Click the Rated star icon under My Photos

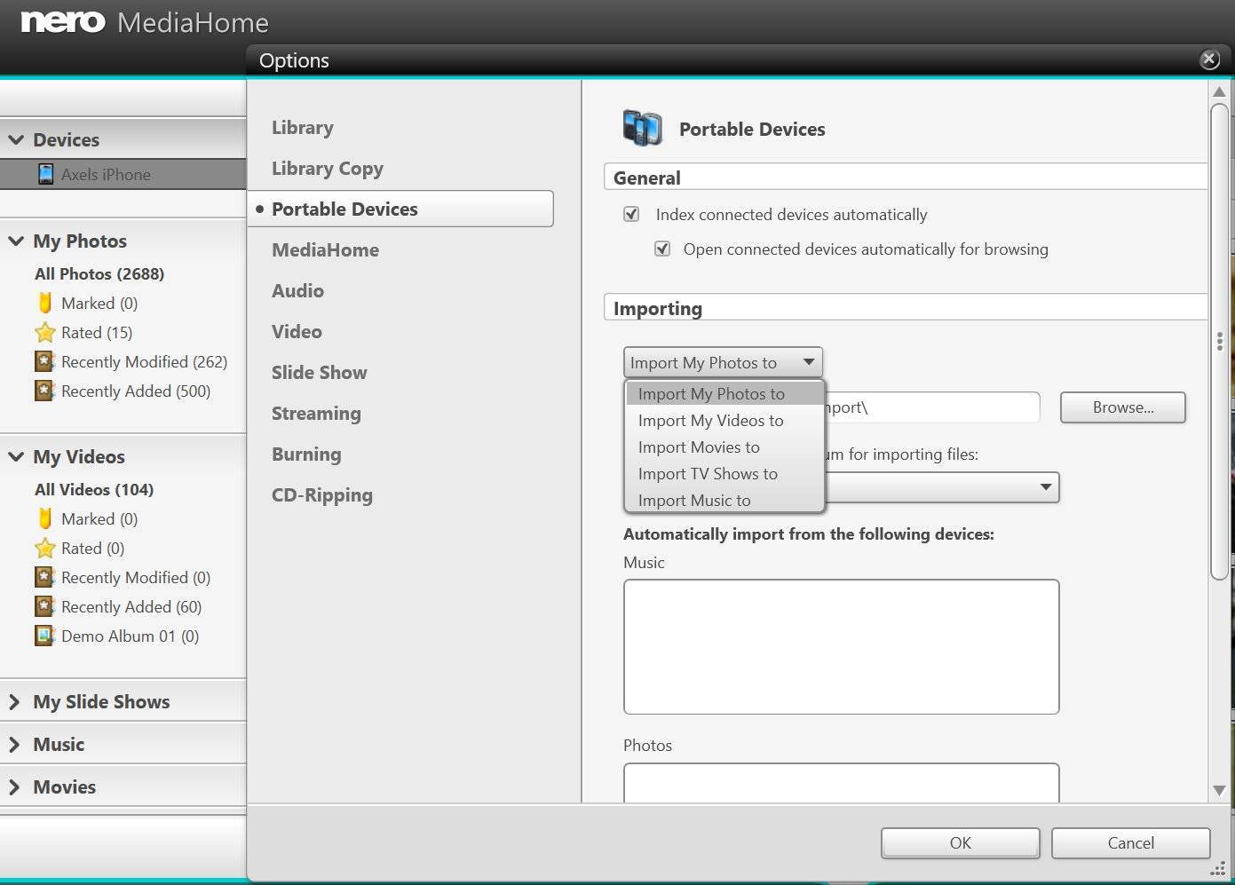tap(44, 333)
